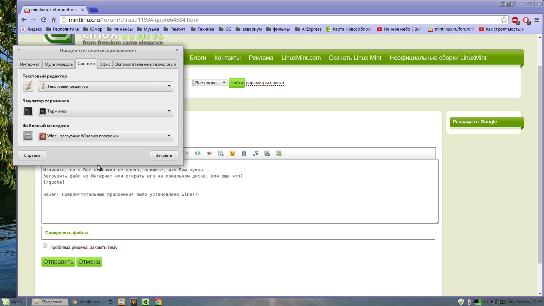Image resolution: width=544 pixels, height=306 pixels.
Task: Reload the current page
Action: [44, 20]
